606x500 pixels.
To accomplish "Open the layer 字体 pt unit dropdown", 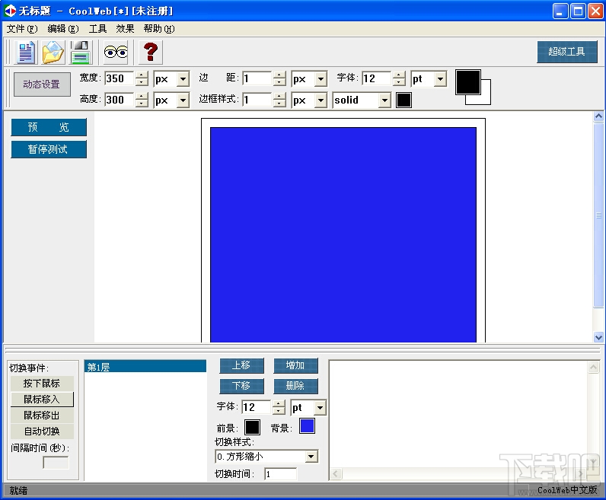I will [320, 408].
